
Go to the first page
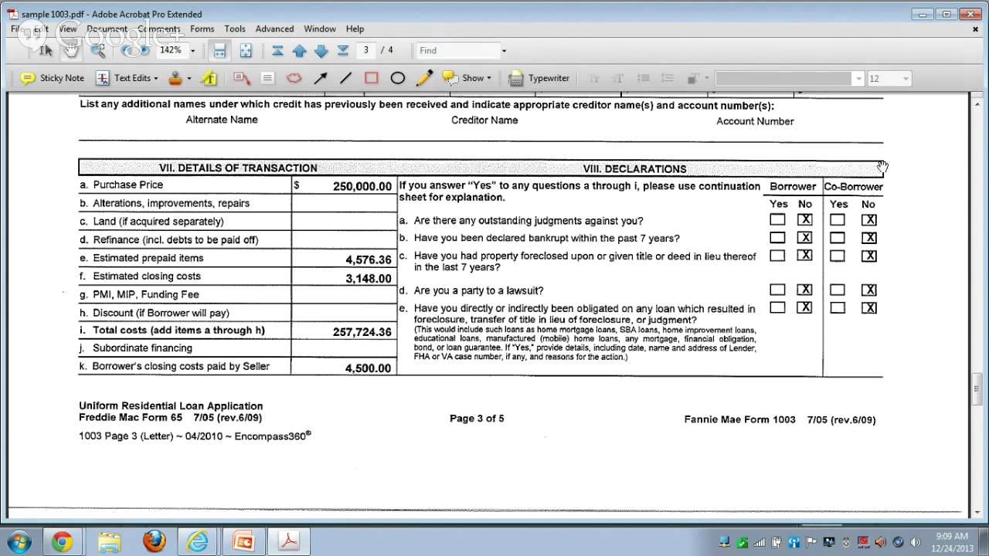coord(277,50)
